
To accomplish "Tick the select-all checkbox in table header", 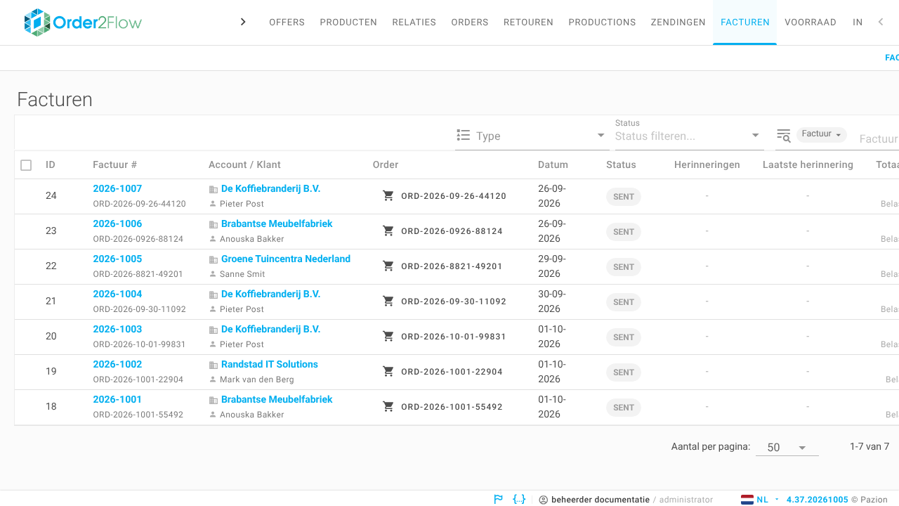I will click(26, 165).
